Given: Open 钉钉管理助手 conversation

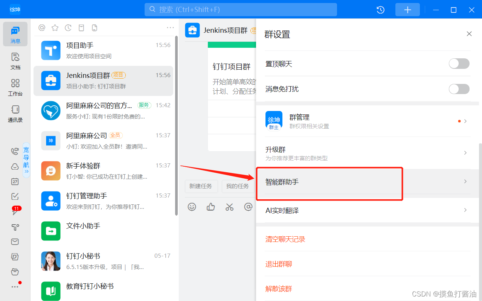Looking at the screenshot, I should [x=104, y=201].
